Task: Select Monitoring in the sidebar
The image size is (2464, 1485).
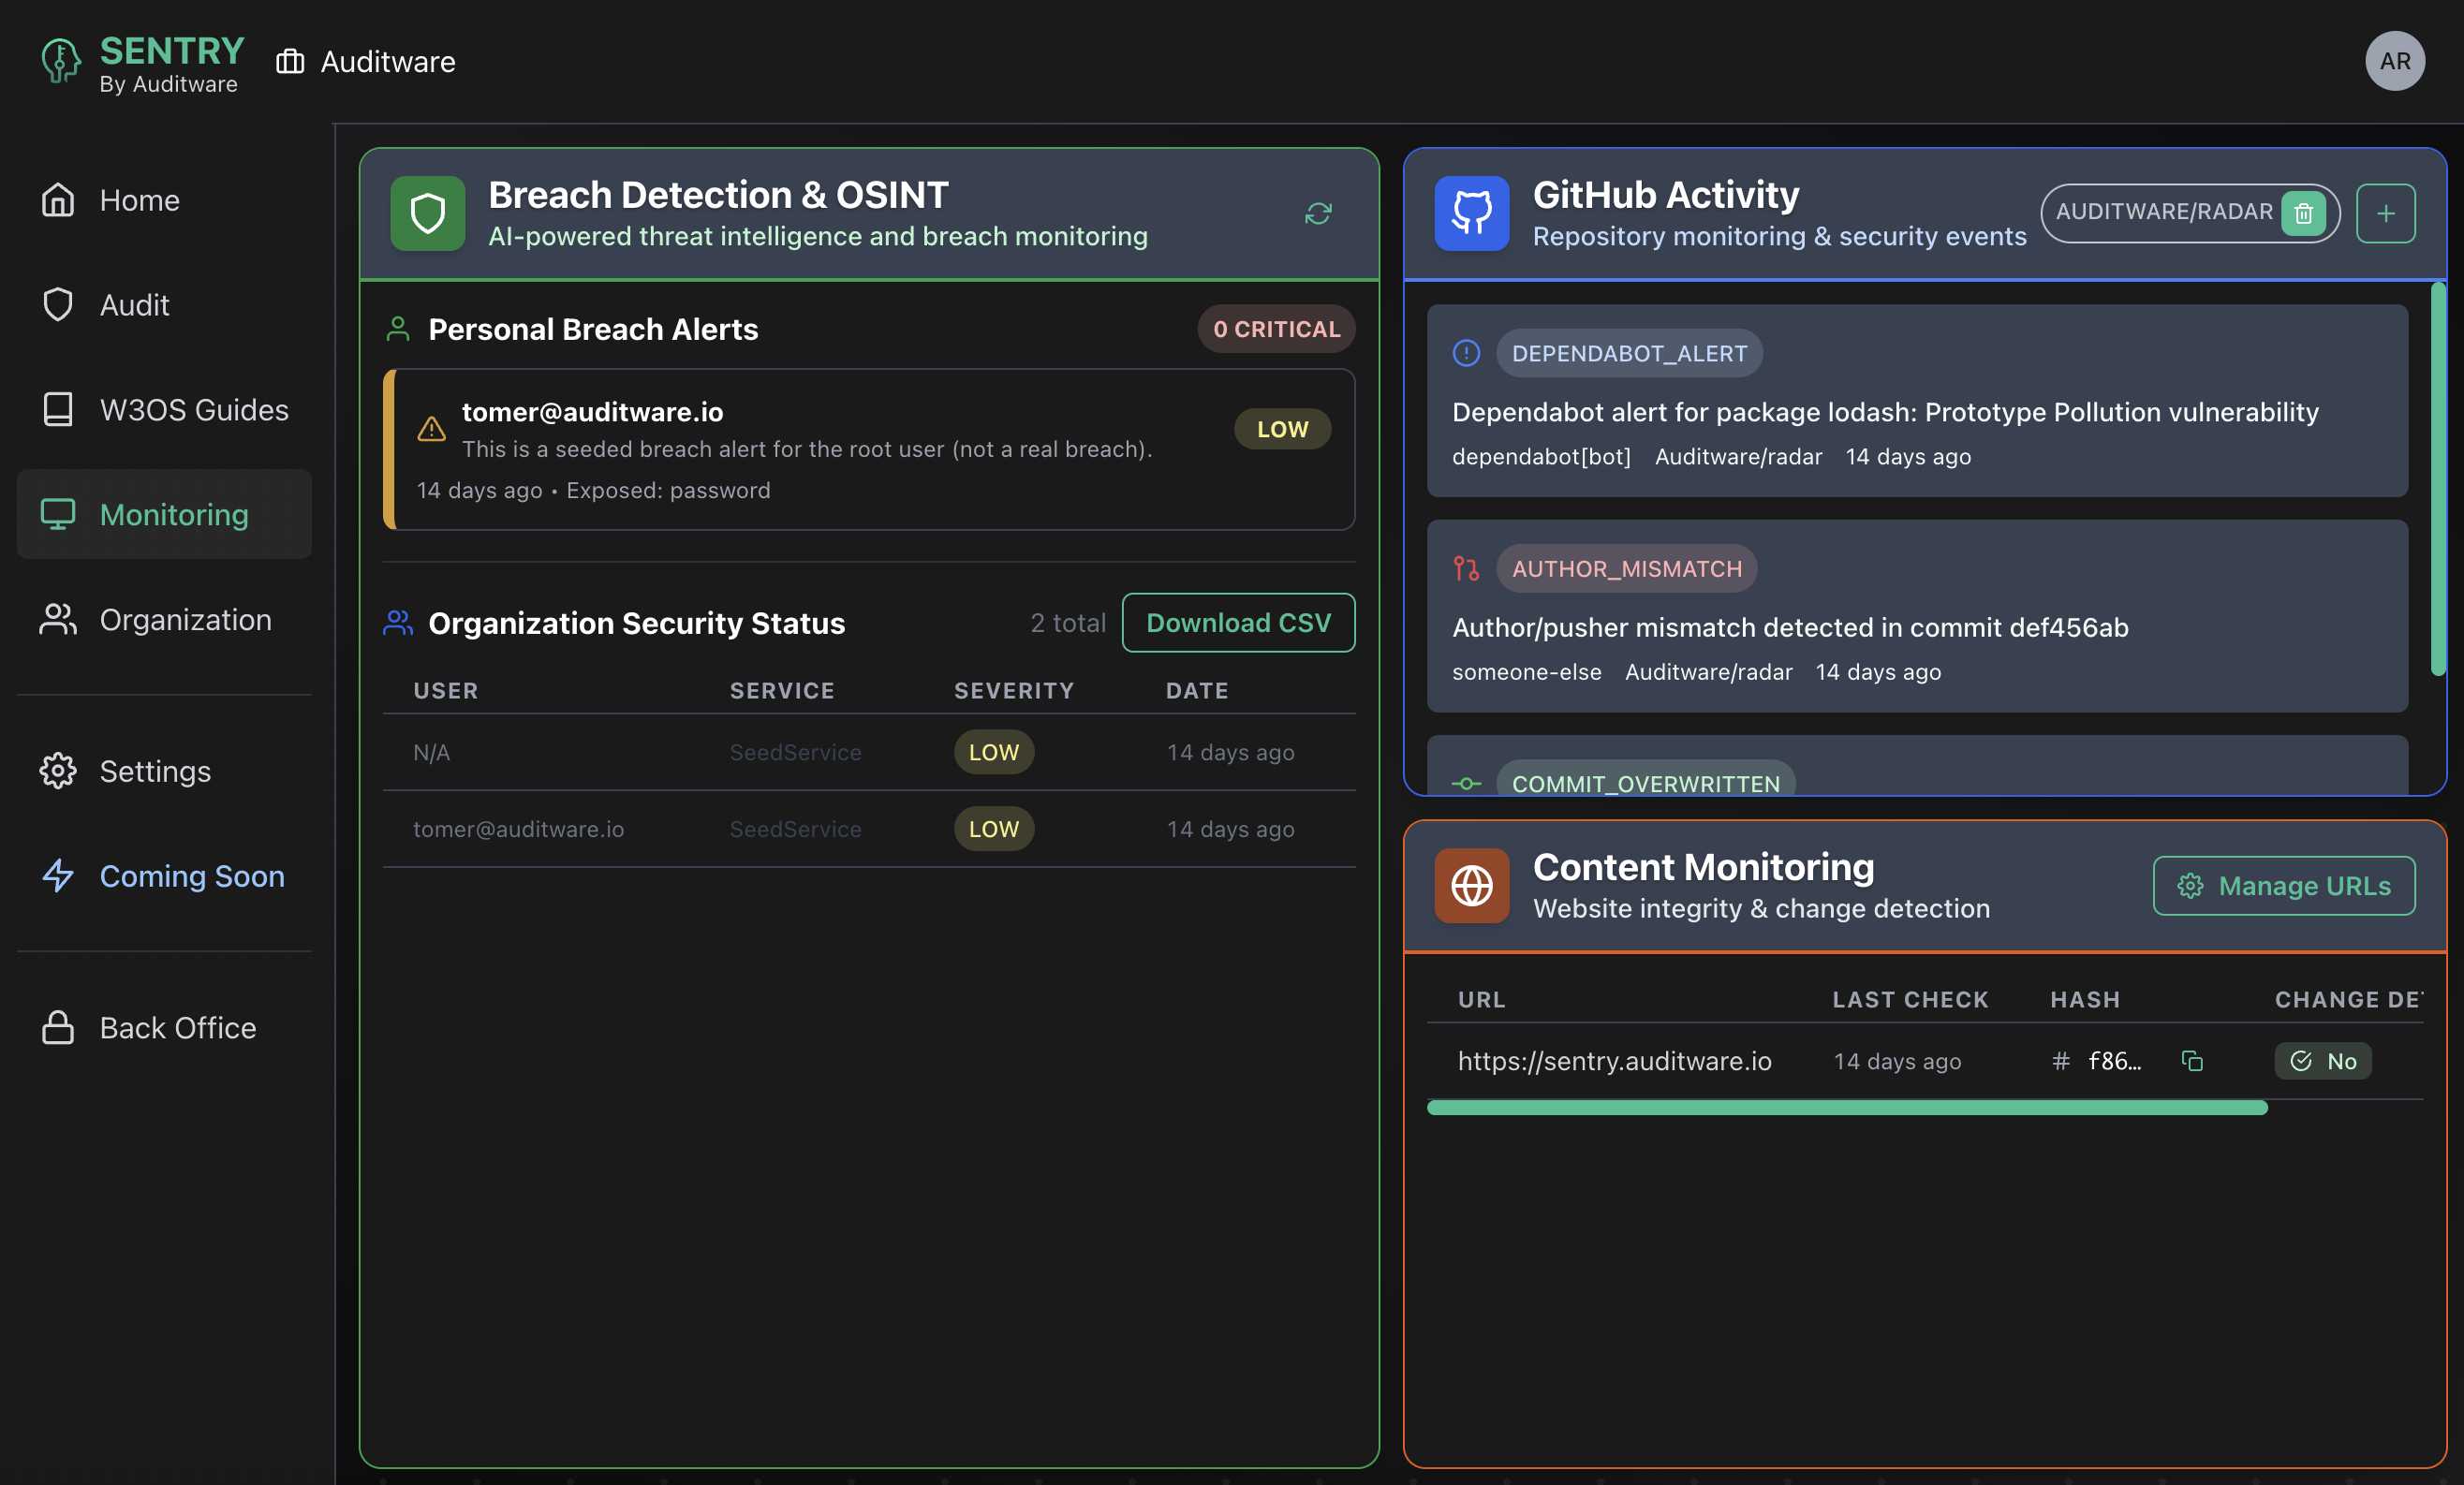Action: pos(164,514)
